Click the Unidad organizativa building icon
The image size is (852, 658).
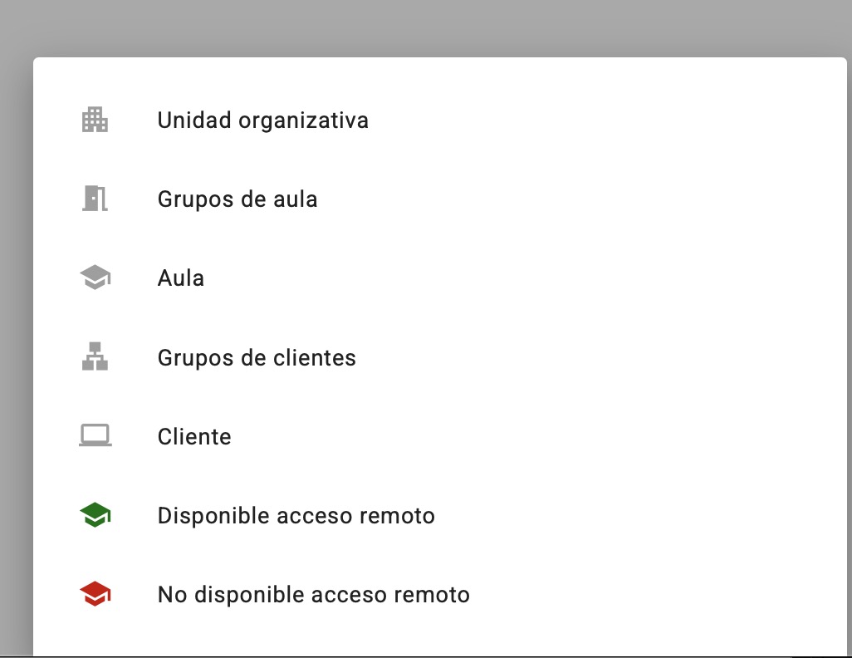tap(95, 120)
